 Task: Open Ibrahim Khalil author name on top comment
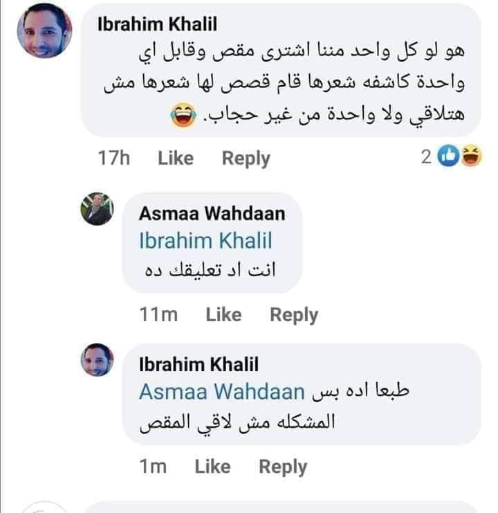pyautogui.click(x=158, y=24)
